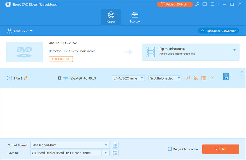Move Title 1 down with the arrow
This screenshot has width=246, height=160.
point(242,78)
